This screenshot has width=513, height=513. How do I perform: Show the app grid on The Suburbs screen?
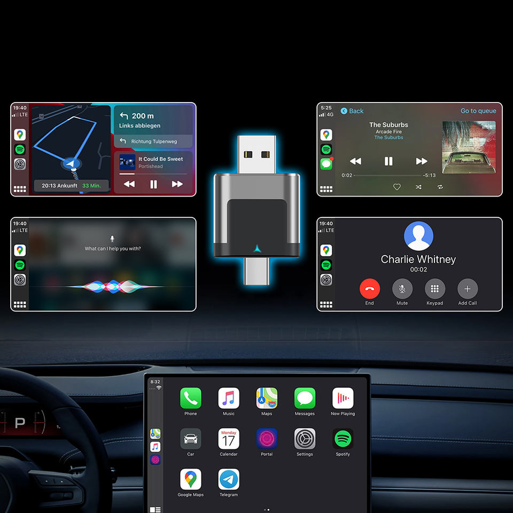326,189
